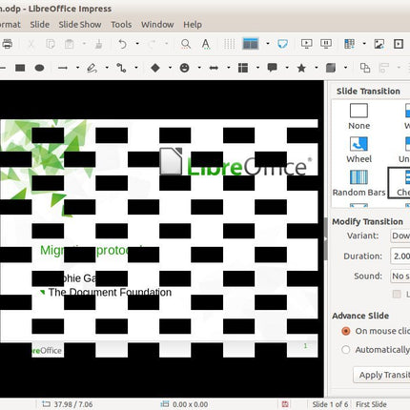410x410 pixels.
Task: Click document-modified save indicator in status bar
Action: point(285,404)
